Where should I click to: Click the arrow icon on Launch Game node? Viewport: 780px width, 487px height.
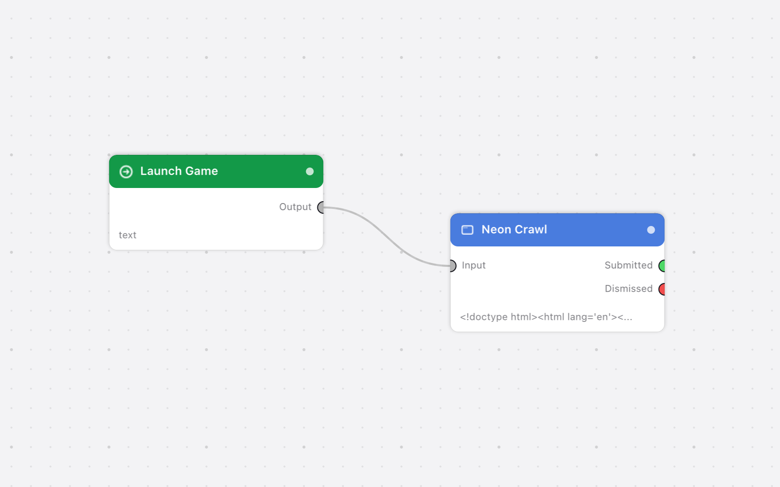click(x=126, y=171)
